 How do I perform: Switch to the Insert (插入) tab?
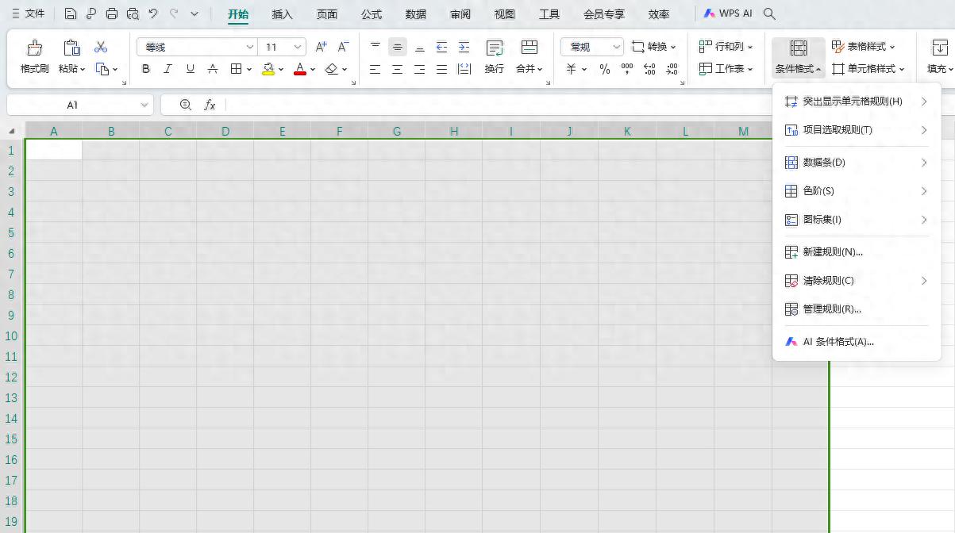282,14
